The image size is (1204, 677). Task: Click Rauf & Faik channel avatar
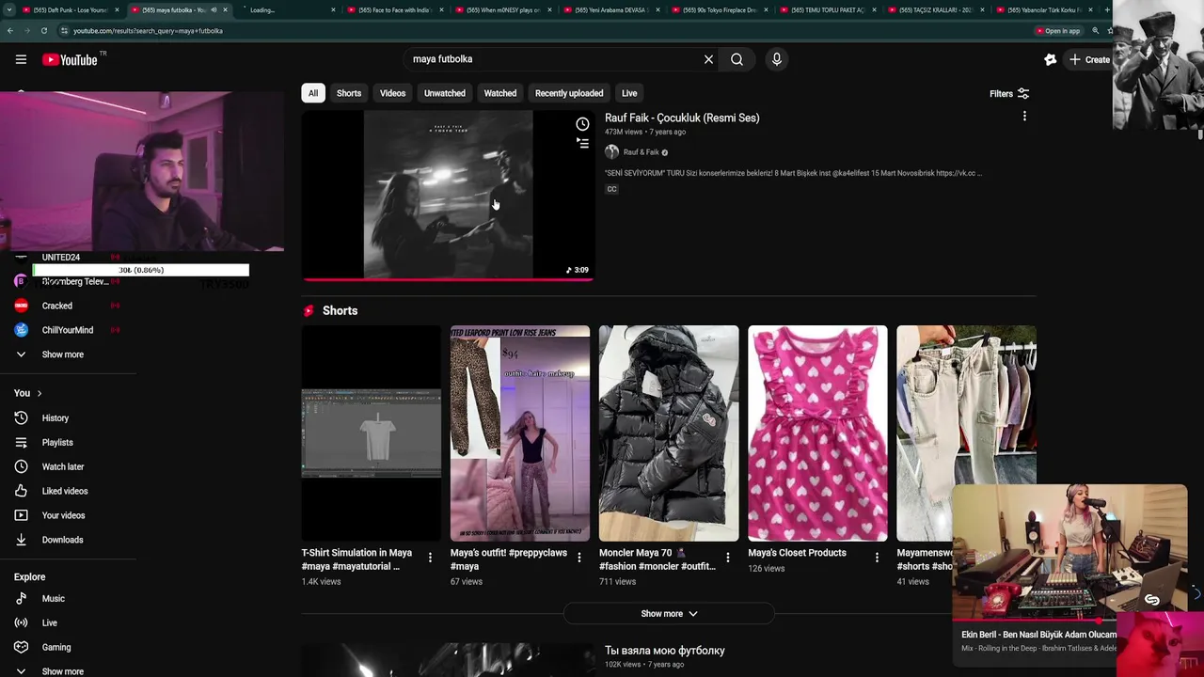point(611,152)
